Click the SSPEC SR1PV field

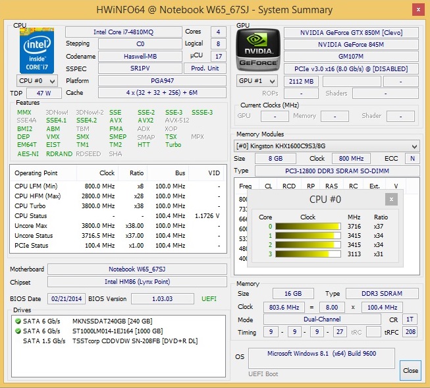(x=140, y=69)
